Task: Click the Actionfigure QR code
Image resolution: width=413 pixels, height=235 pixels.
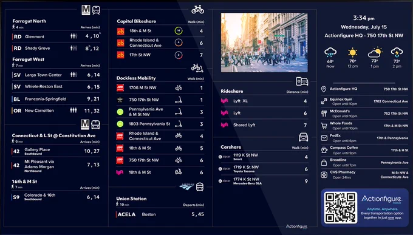Action: 340,208
